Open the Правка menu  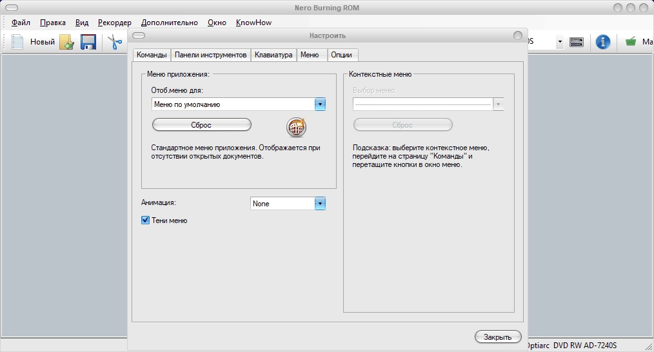[52, 23]
